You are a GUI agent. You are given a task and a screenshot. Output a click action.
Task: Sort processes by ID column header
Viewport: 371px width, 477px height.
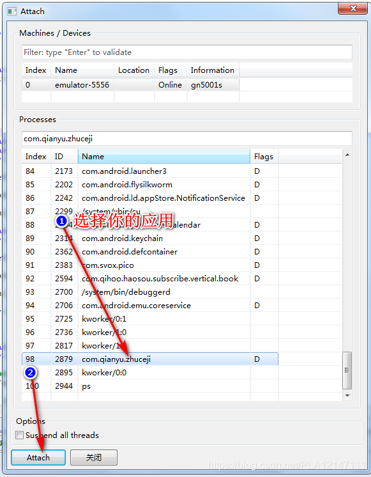(64, 157)
